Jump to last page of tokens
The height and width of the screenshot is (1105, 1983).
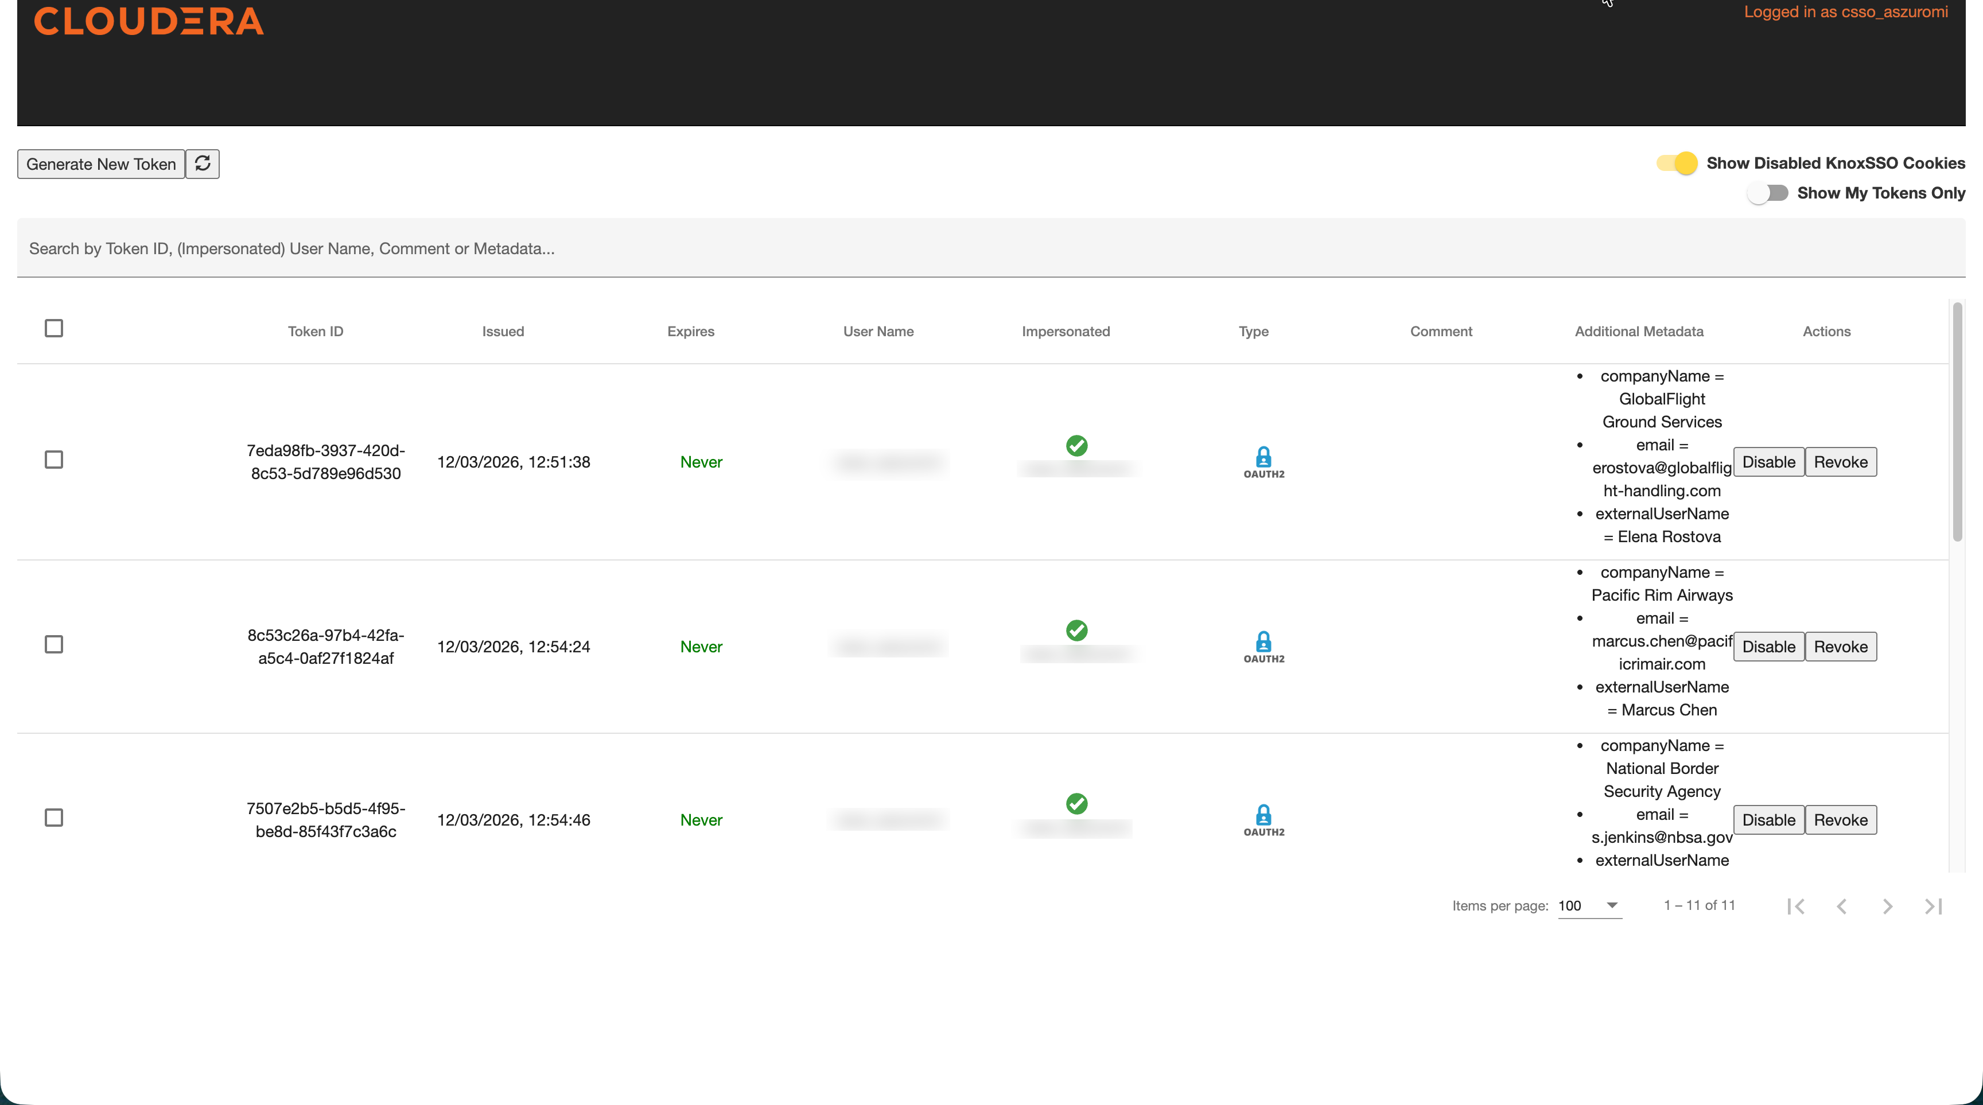pyautogui.click(x=1933, y=906)
